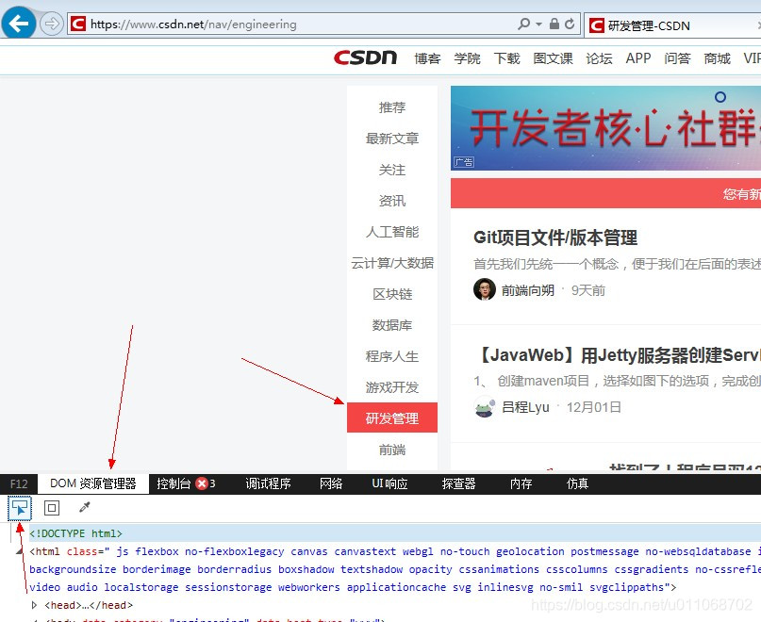The width and height of the screenshot is (761, 622).
Task: Click the CSDN favicon in address bar
Action: (x=78, y=24)
